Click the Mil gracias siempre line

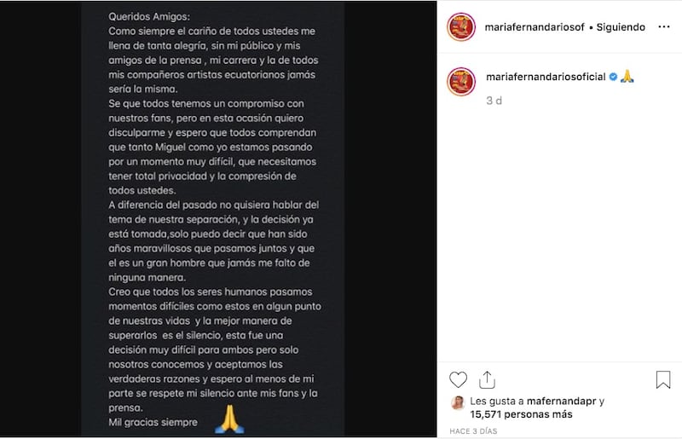153,422
